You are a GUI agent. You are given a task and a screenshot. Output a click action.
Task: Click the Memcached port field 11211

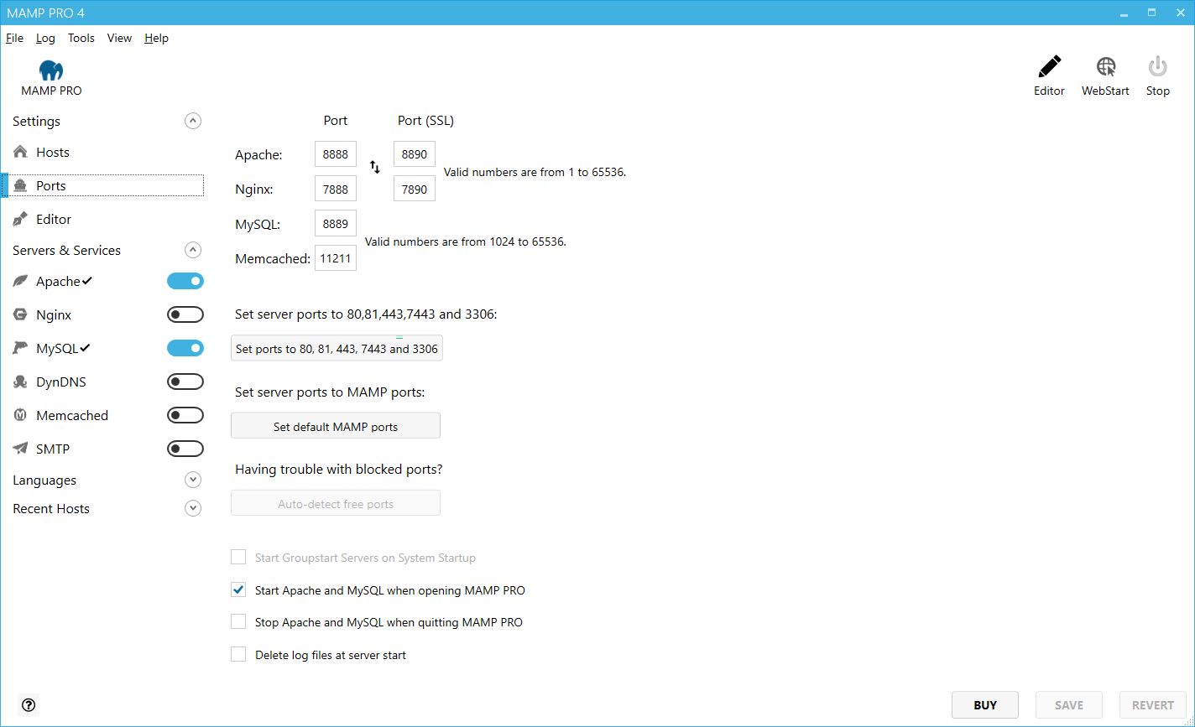point(336,258)
